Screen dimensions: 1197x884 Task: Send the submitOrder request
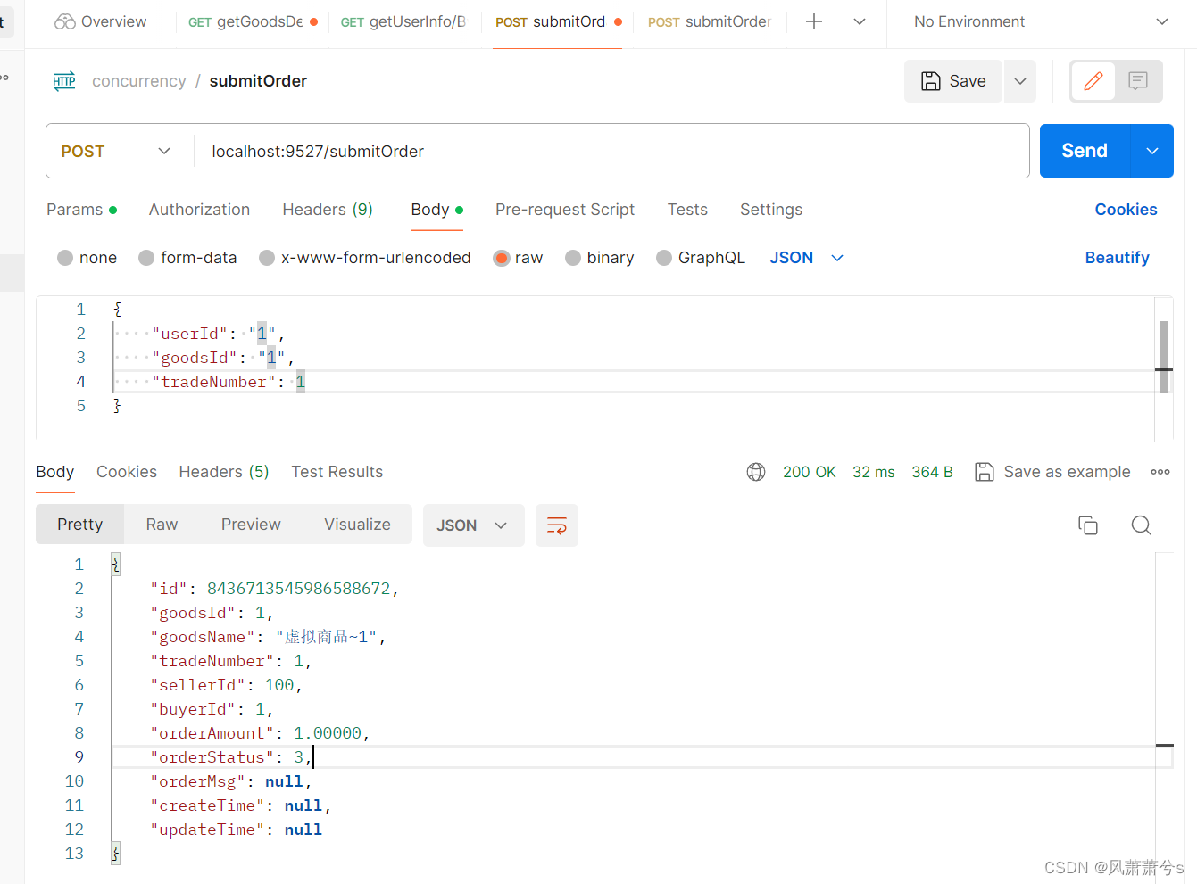coord(1084,151)
